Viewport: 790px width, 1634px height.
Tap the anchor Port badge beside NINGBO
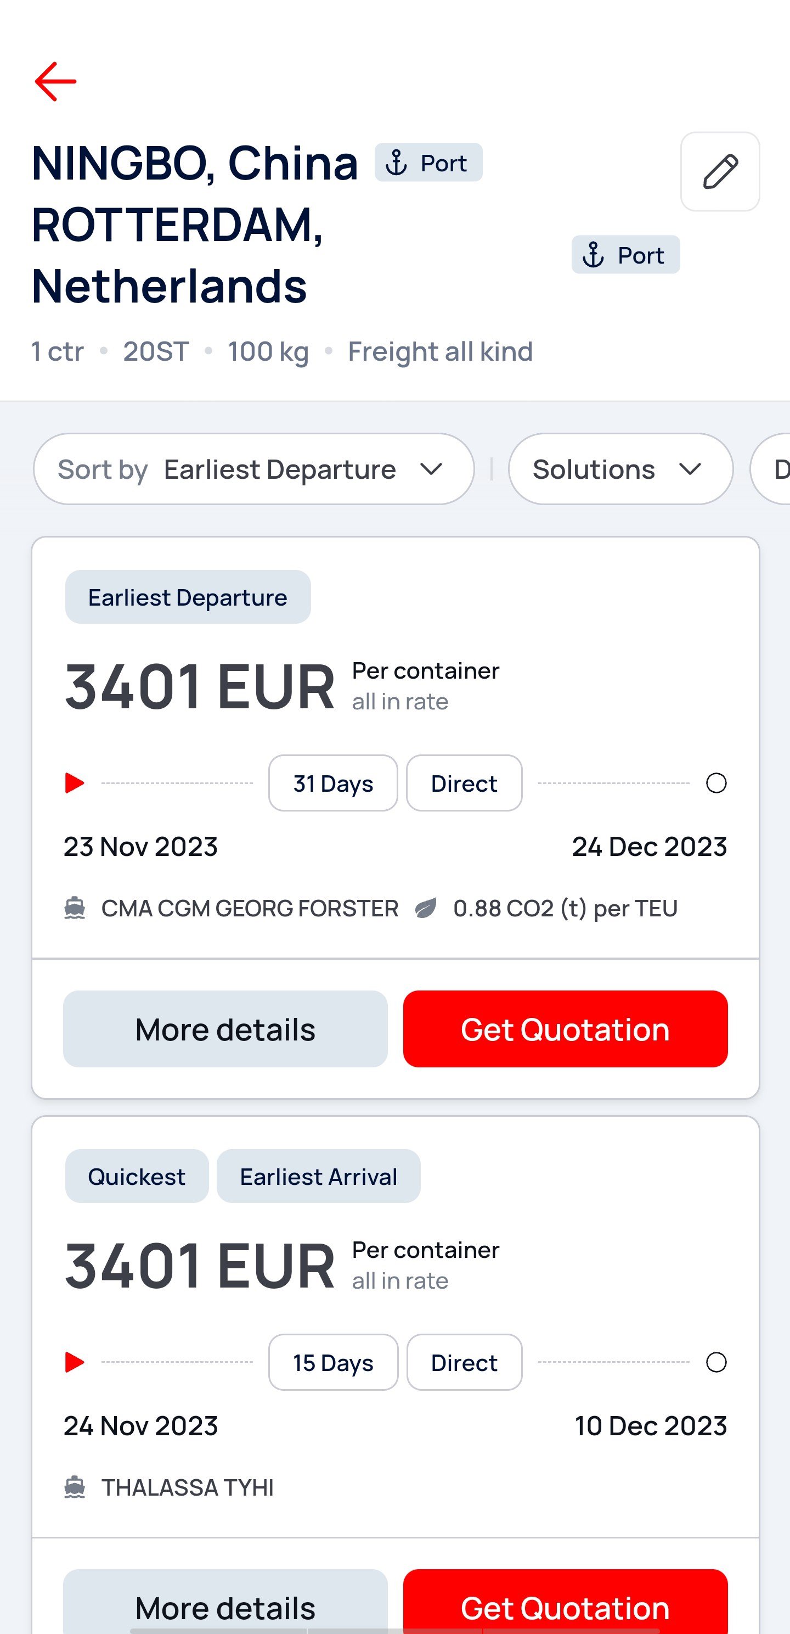click(428, 163)
